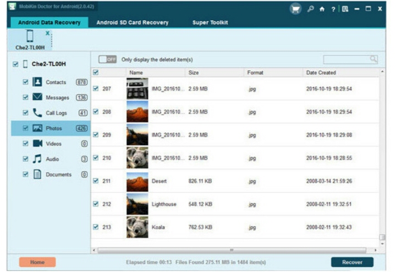Click the magnifier icon in search box

[373, 59]
